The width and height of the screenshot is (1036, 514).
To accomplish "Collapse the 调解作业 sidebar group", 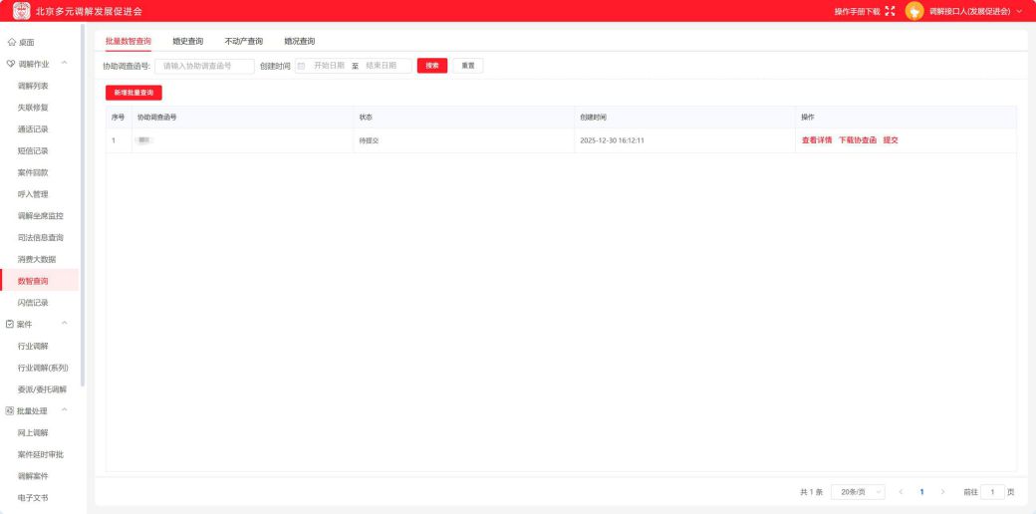I will 65,64.
